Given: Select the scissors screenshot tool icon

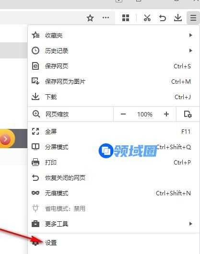Looking at the screenshot, I should pos(147,18).
